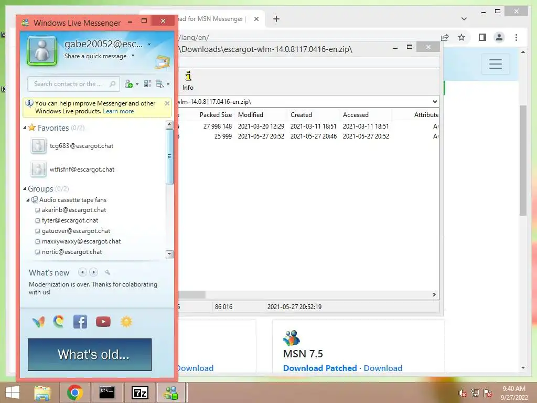Select maxxywaxxy@escargot.chat in group
537x403 pixels.
tap(81, 241)
